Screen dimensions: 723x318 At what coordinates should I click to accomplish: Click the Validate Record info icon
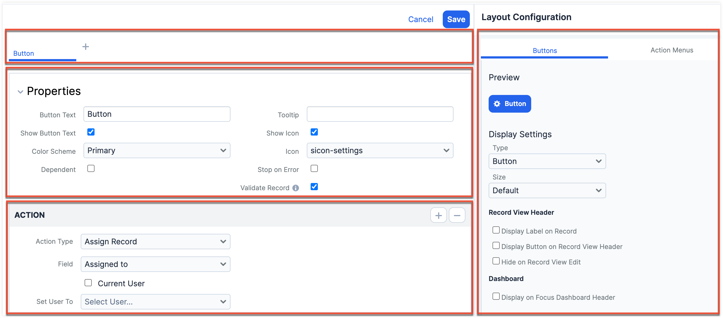(295, 188)
